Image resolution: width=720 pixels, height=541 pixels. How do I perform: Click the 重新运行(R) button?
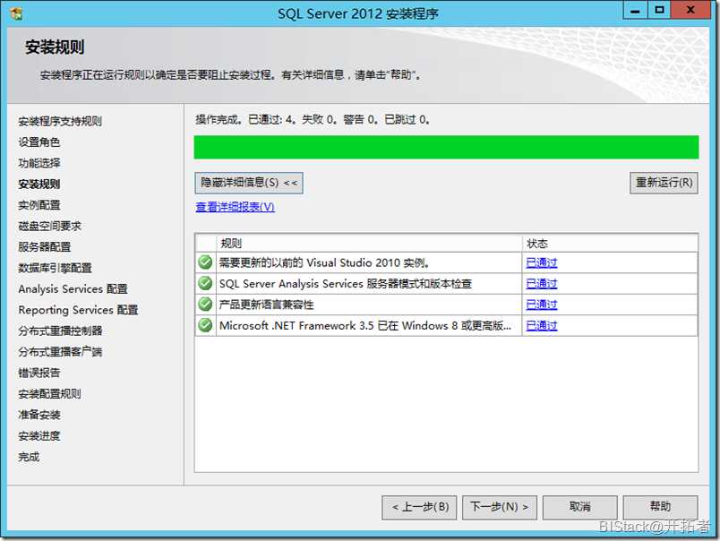click(664, 183)
